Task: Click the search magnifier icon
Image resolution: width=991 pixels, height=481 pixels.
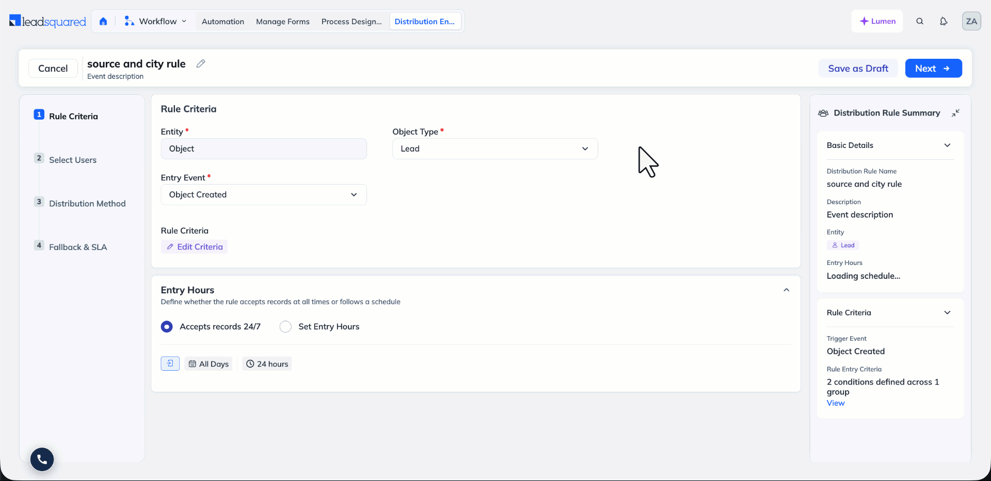Action: [920, 21]
